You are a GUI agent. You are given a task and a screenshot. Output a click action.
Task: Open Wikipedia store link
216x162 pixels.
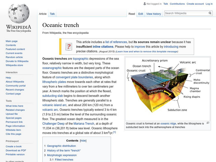[x=14, y=65]
